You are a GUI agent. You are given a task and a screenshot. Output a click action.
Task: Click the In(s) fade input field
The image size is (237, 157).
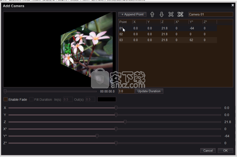tap(68, 99)
